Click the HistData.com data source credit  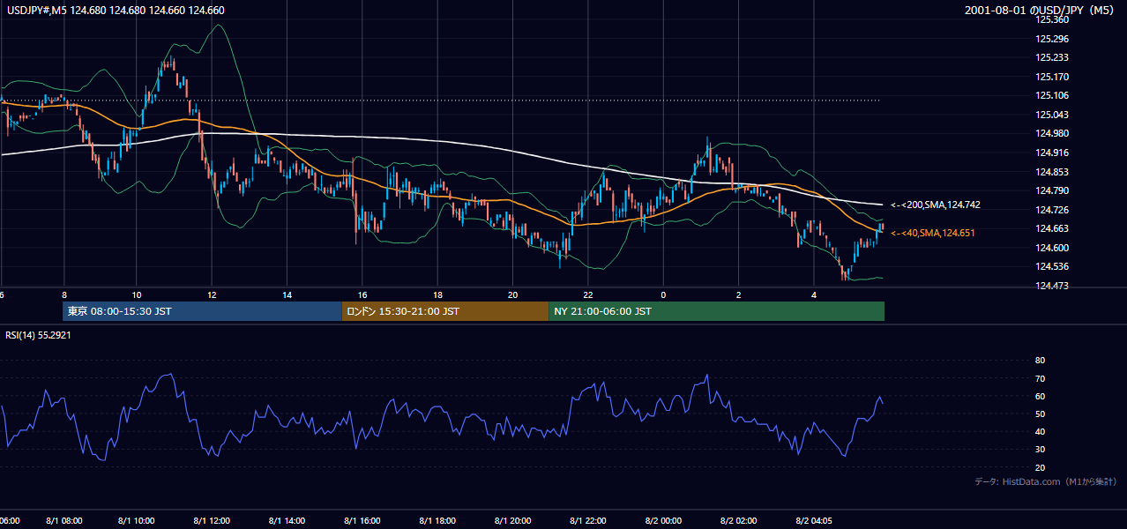point(1045,481)
